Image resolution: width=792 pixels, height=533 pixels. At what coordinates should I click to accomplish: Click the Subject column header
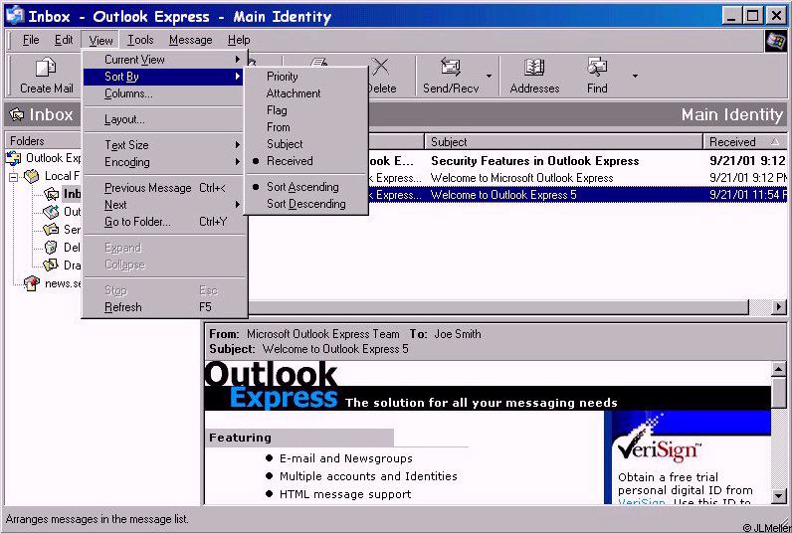(x=564, y=142)
